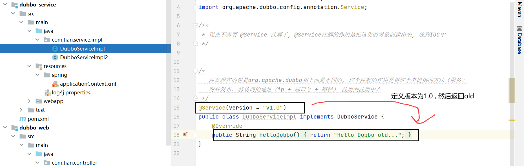Click the com.tian.service.impl package icon

[47, 40]
